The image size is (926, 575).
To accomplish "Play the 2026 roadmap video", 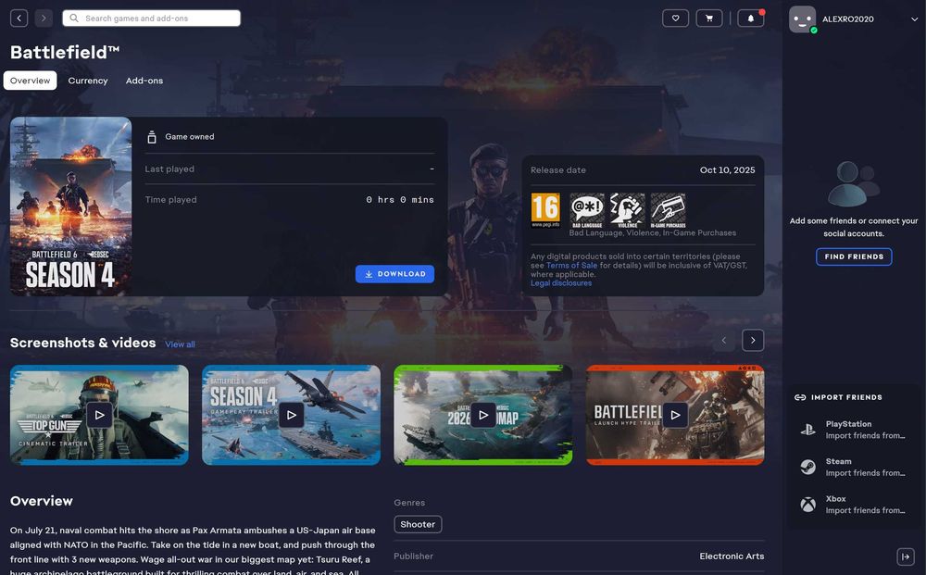I will pyautogui.click(x=483, y=415).
